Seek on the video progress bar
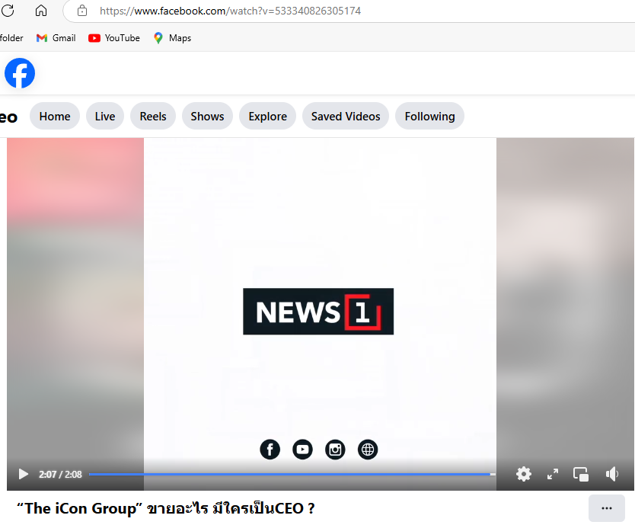 point(292,474)
